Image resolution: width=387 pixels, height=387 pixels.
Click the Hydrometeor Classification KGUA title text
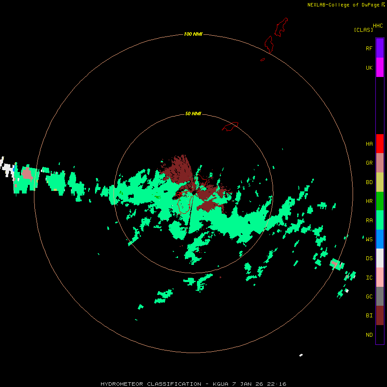[193, 384]
